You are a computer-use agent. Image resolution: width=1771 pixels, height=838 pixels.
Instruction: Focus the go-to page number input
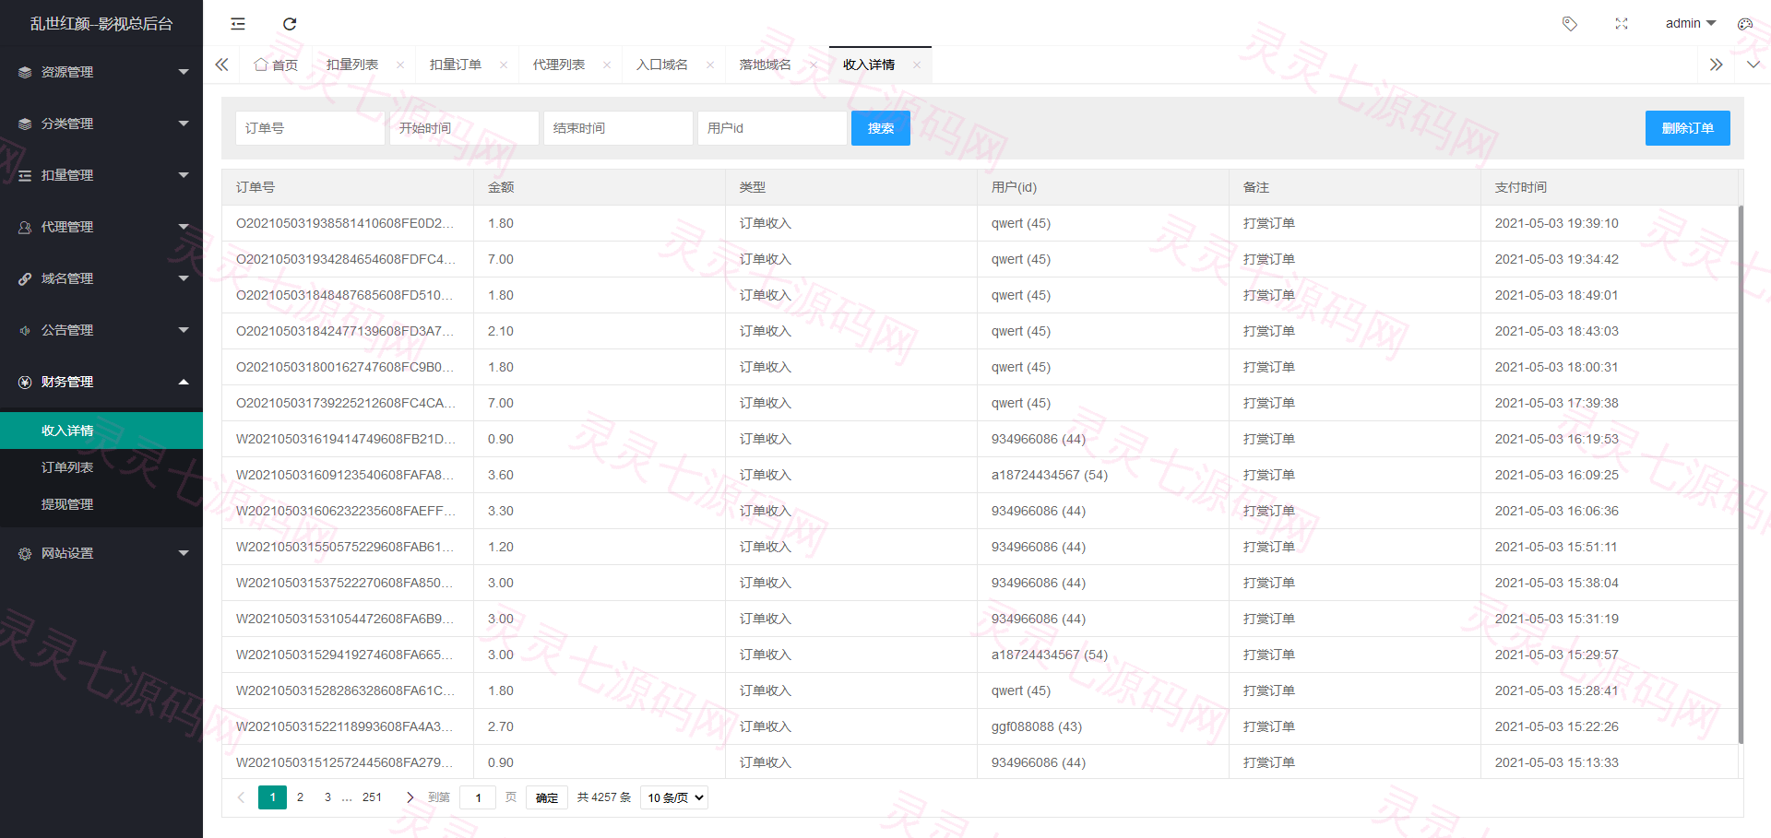[x=478, y=797]
